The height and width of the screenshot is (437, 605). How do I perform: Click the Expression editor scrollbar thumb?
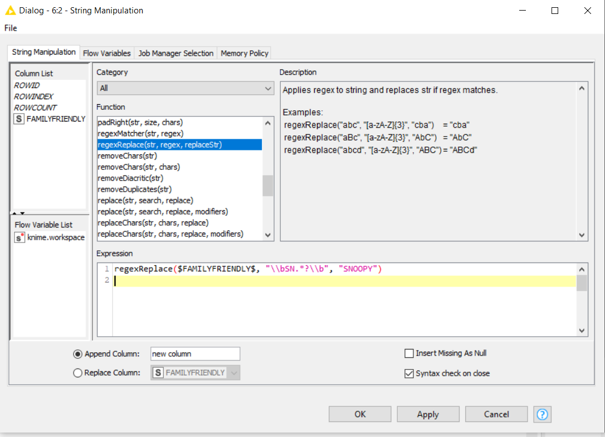tap(582, 283)
